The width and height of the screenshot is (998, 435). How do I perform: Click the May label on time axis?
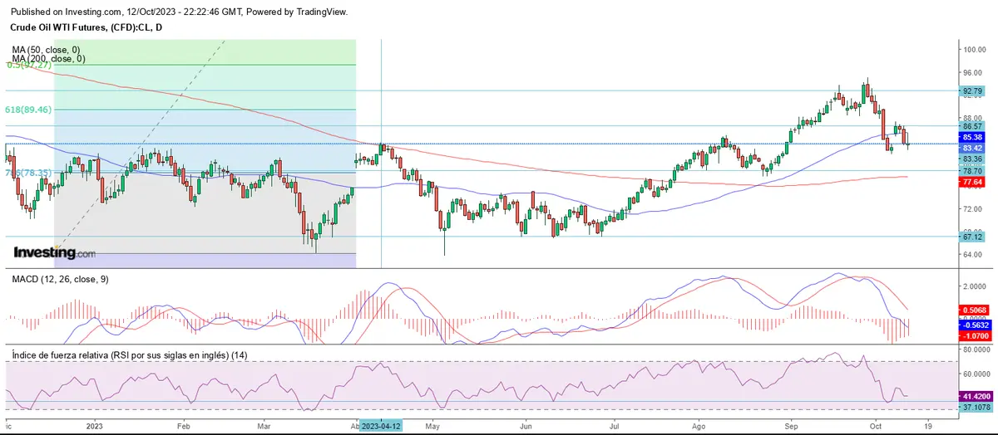click(x=432, y=426)
